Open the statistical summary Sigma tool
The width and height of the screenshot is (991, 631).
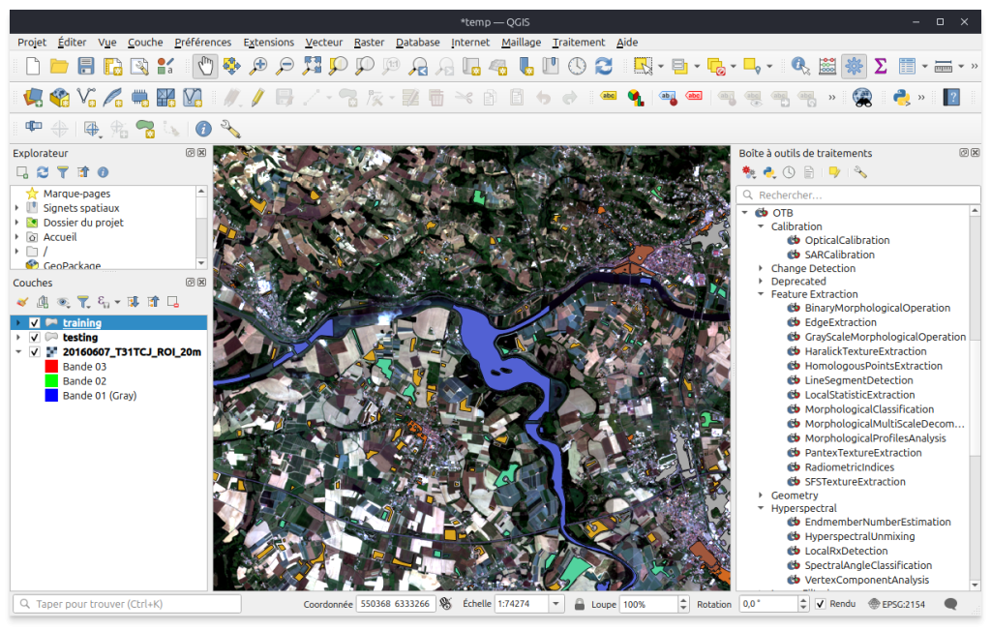pos(881,66)
